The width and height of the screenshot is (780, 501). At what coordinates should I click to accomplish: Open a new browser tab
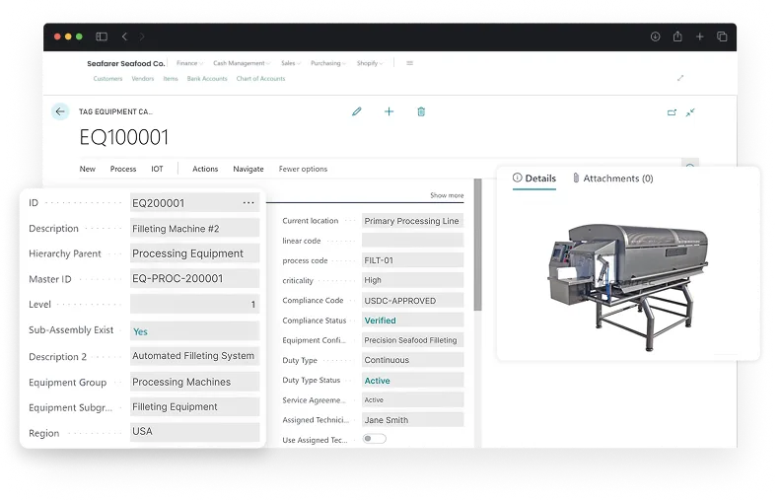tap(699, 36)
